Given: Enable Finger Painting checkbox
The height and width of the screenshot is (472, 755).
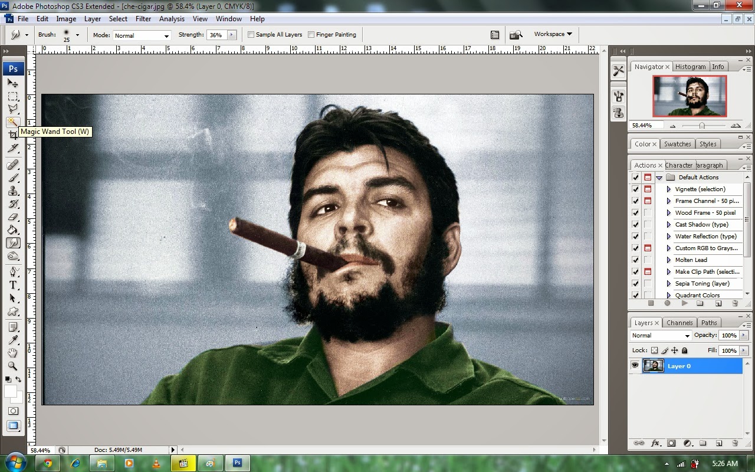Looking at the screenshot, I should coord(311,35).
